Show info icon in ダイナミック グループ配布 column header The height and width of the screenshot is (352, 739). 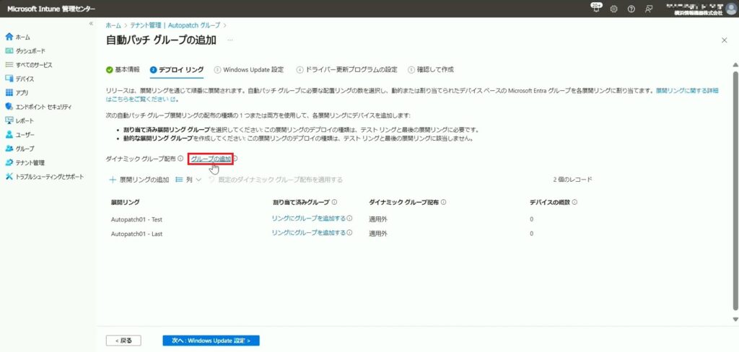tap(444, 202)
